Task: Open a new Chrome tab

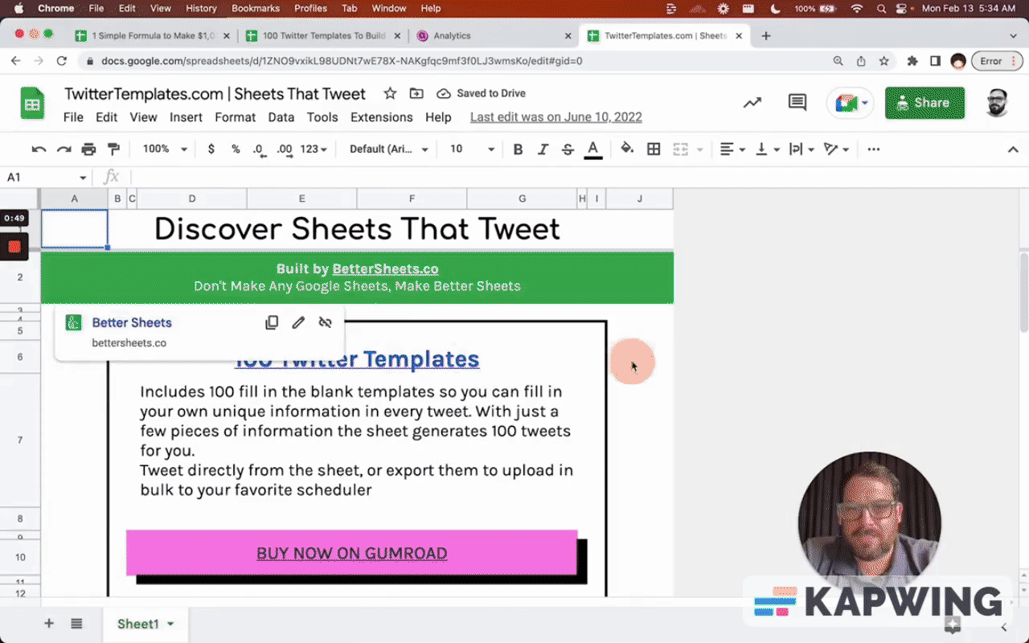Action: pyautogui.click(x=766, y=35)
